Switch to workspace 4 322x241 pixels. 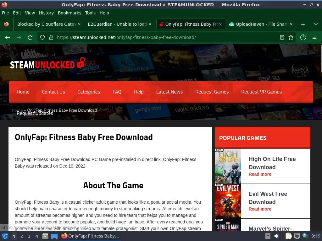click(x=37, y=236)
